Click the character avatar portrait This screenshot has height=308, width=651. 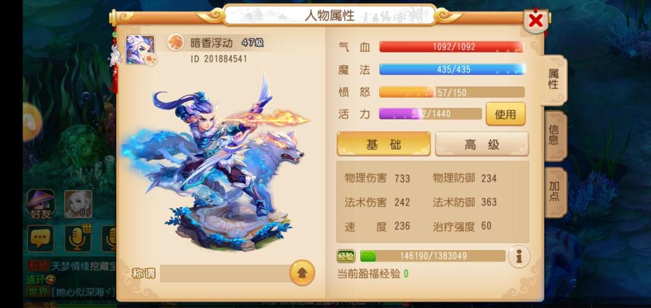pos(140,50)
